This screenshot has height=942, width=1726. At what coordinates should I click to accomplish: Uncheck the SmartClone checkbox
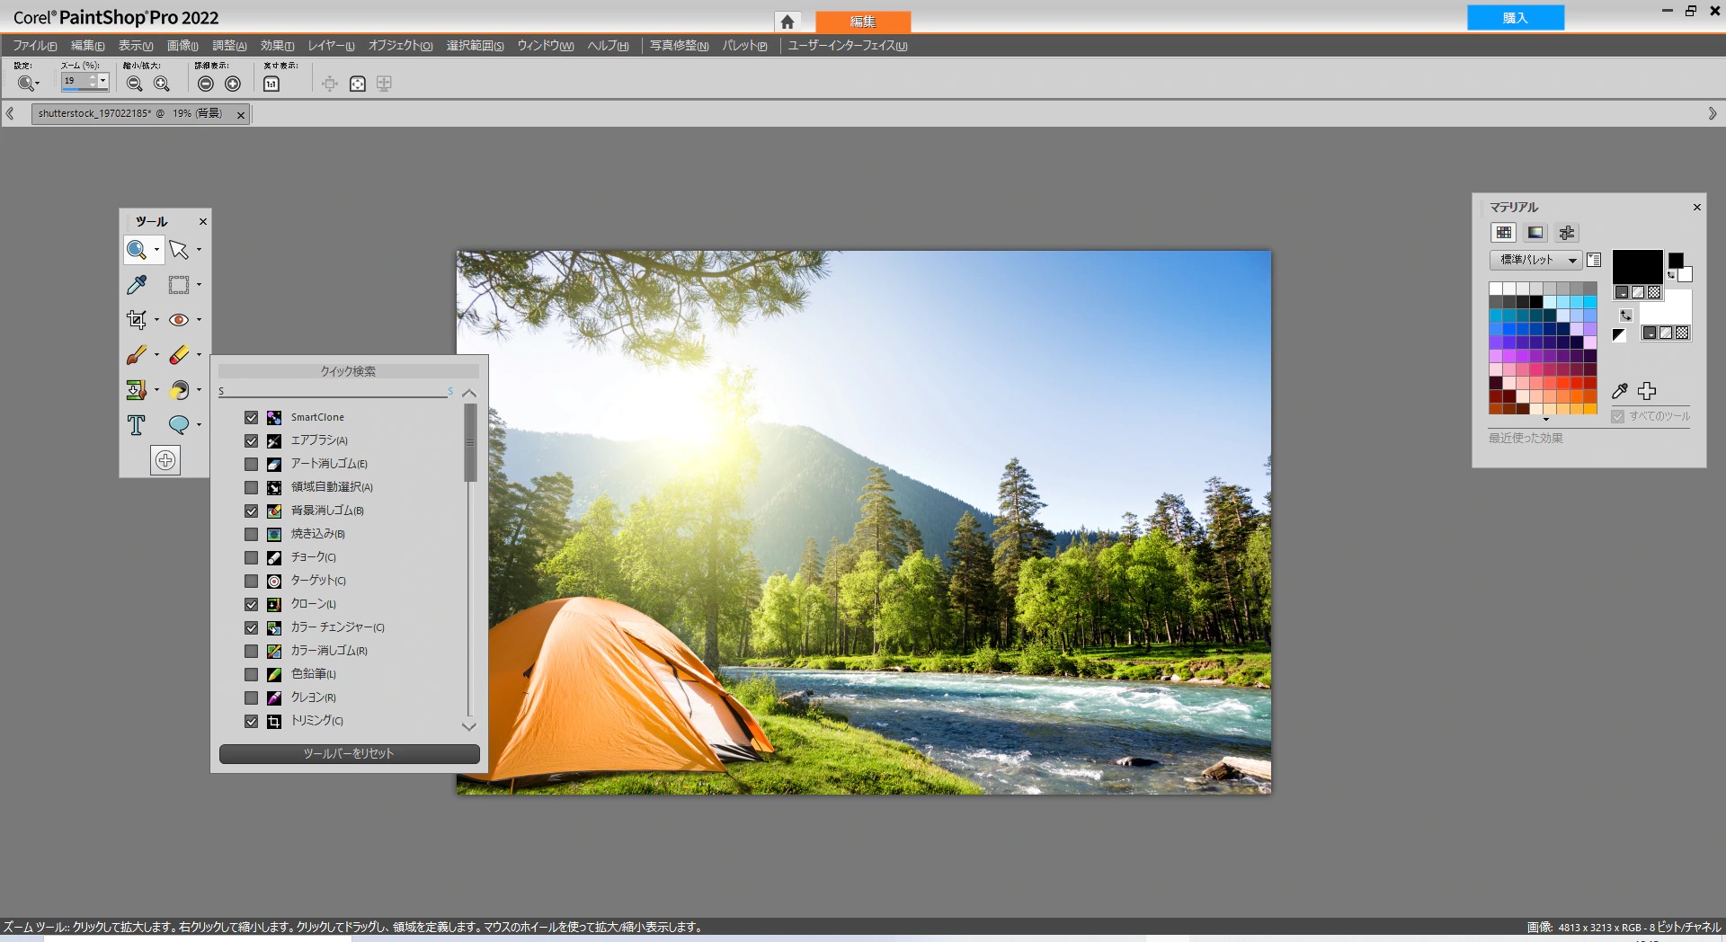click(x=252, y=418)
